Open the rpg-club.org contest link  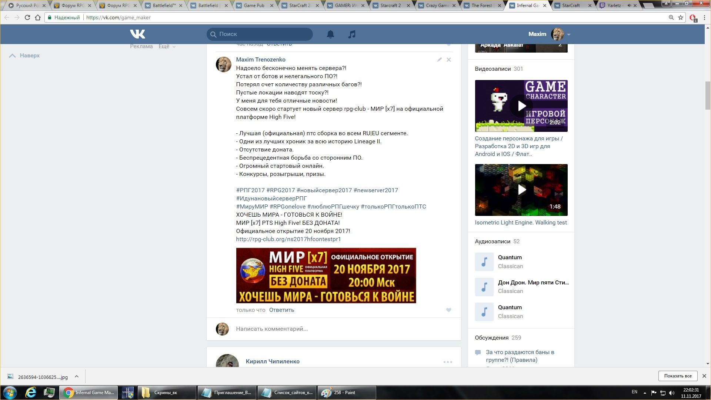pos(288,239)
